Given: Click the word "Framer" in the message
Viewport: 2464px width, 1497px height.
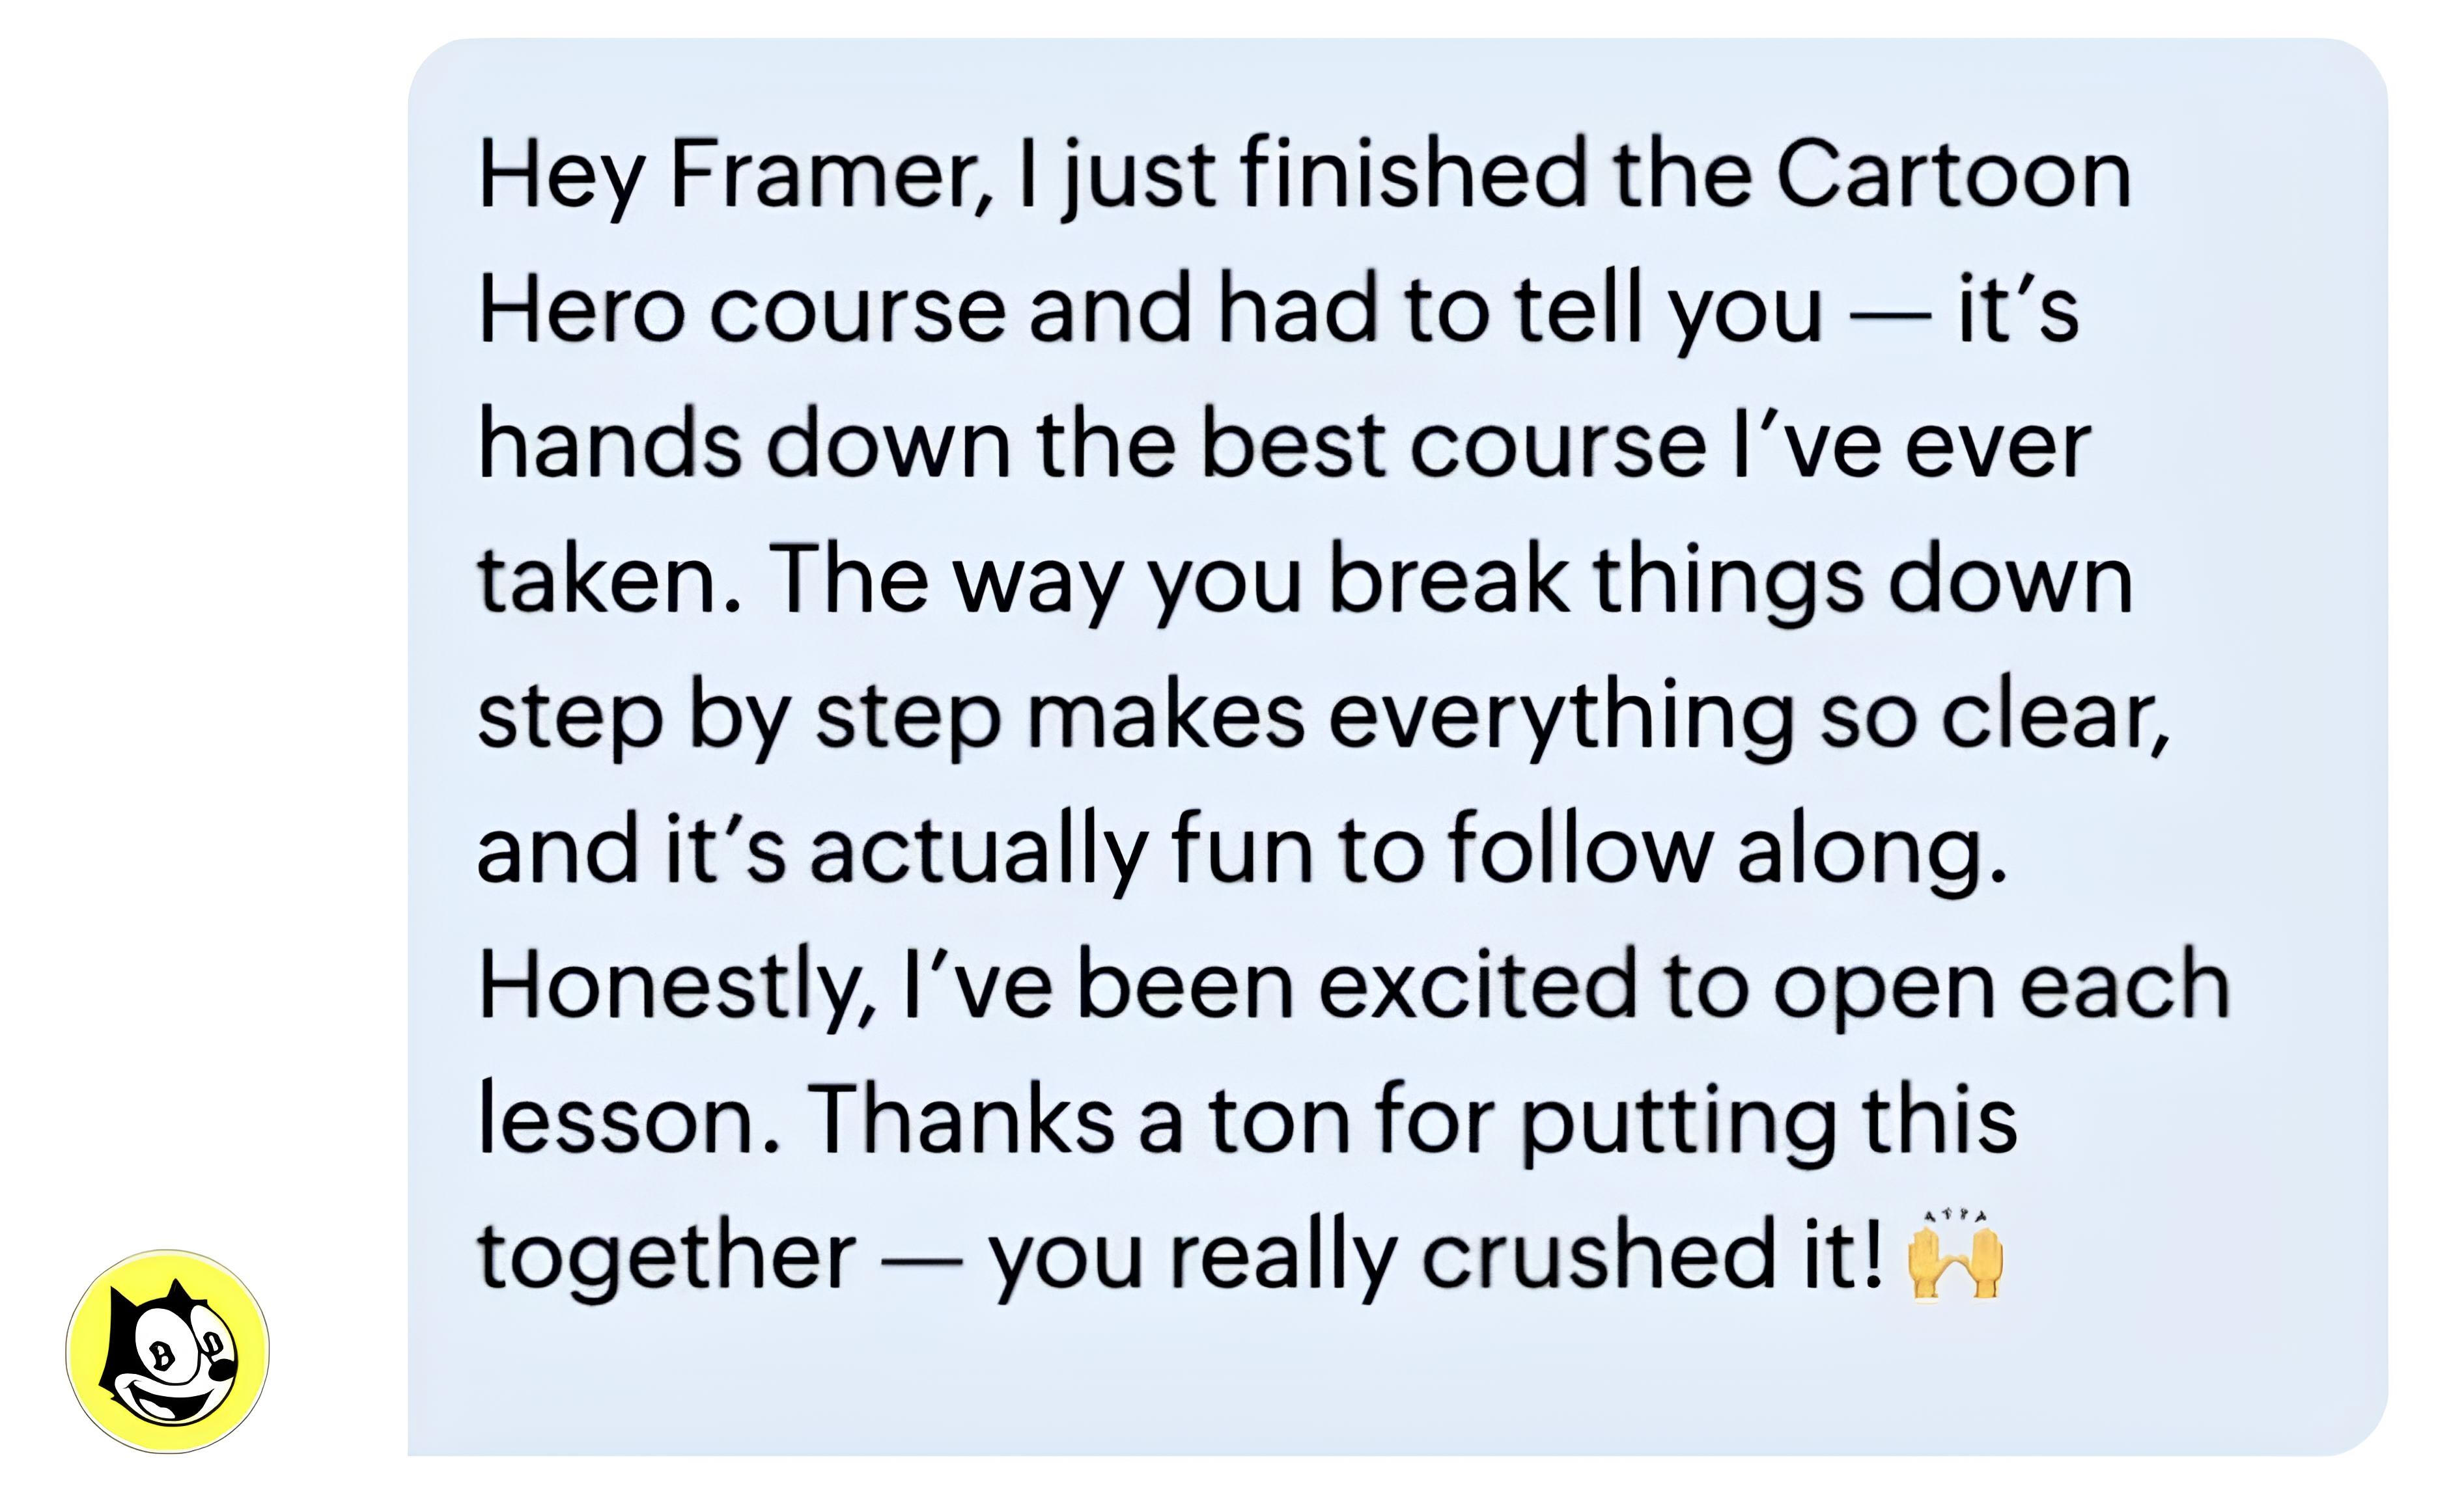Looking at the screenshot, I should coord(829,175).
